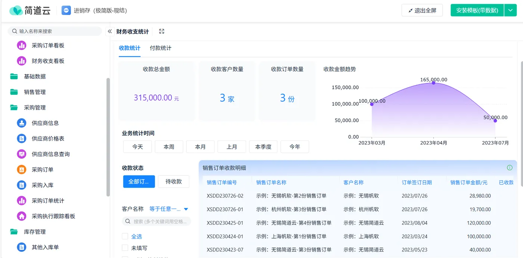
Task: Click 安装模板(带数据) button
Action: pyautogui.click(x=477, y=10)
